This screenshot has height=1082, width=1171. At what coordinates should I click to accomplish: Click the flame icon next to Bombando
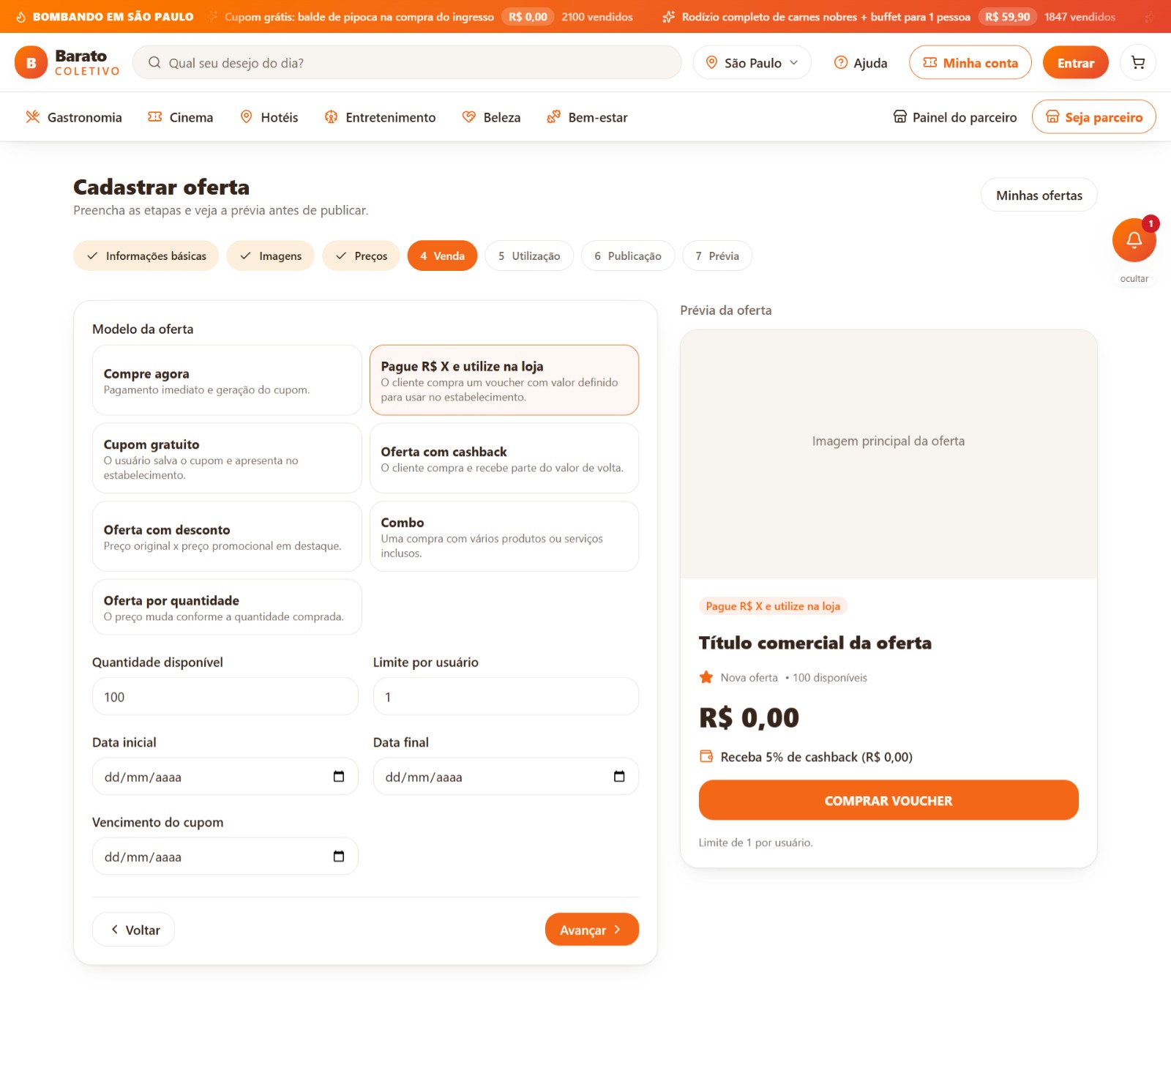pyautogui.click(x=21, y=17)
